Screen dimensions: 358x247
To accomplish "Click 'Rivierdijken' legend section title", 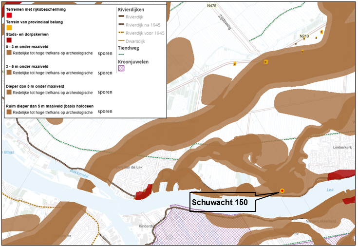I will coord(131,10).
